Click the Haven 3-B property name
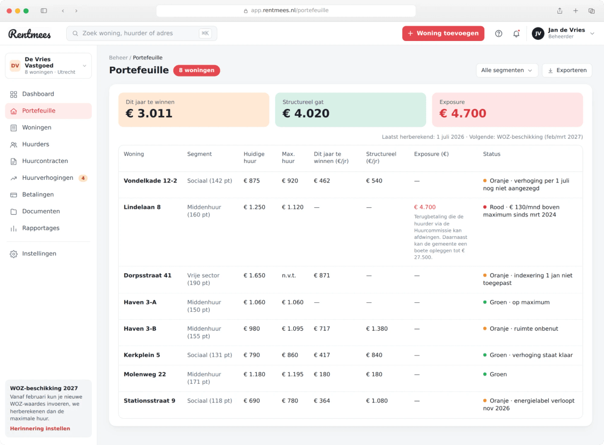 pos(140,329)
